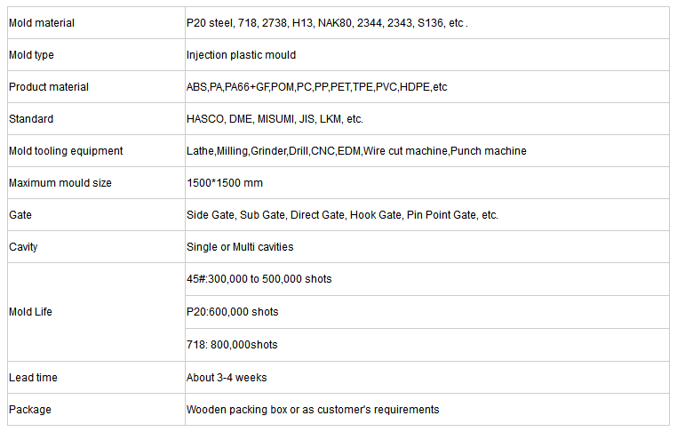Click 'Mold tooling equipment' label
Viewport: 677px width, 432px height.
coord(66,151)
